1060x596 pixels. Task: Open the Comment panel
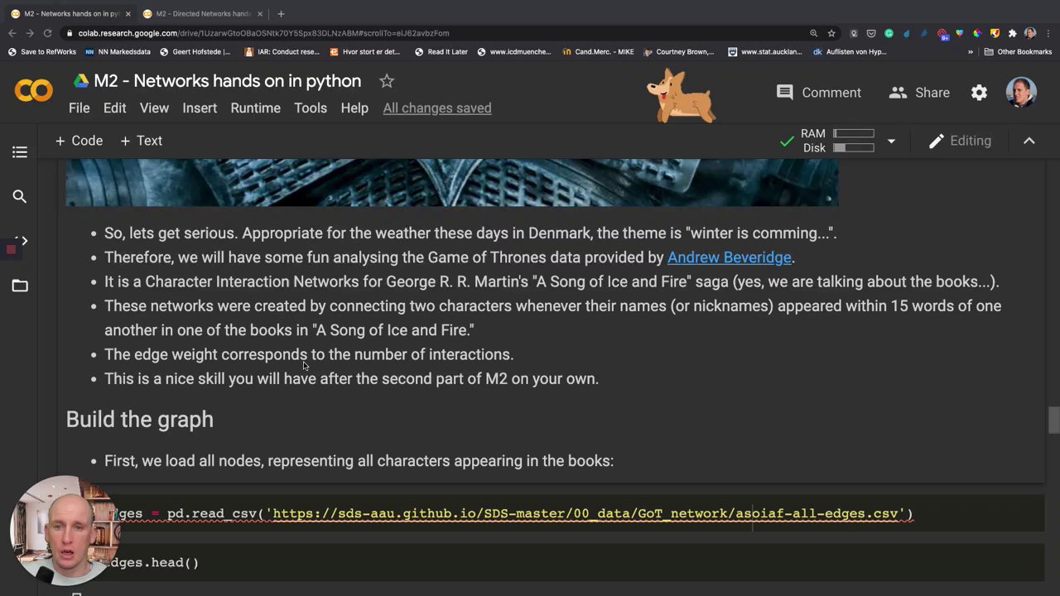(x=818, y=93)
